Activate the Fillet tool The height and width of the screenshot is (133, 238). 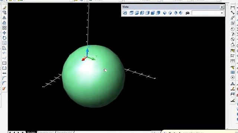(x=4, y=83)
